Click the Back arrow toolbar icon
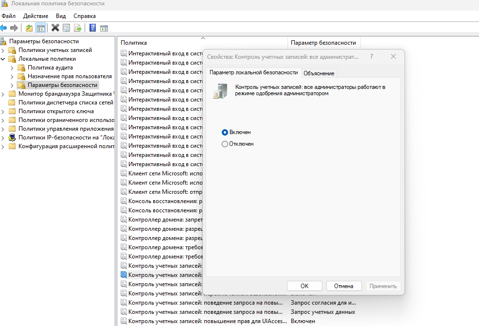The width and height of the screenshot is (479, 326). click(3, 28)
